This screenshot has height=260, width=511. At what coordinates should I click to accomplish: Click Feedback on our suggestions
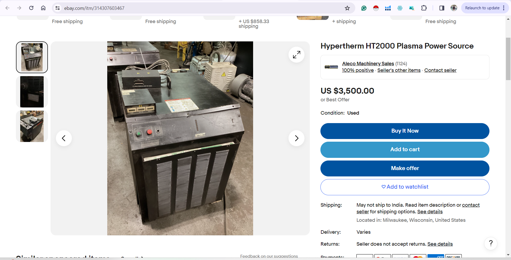click(269, 256)
